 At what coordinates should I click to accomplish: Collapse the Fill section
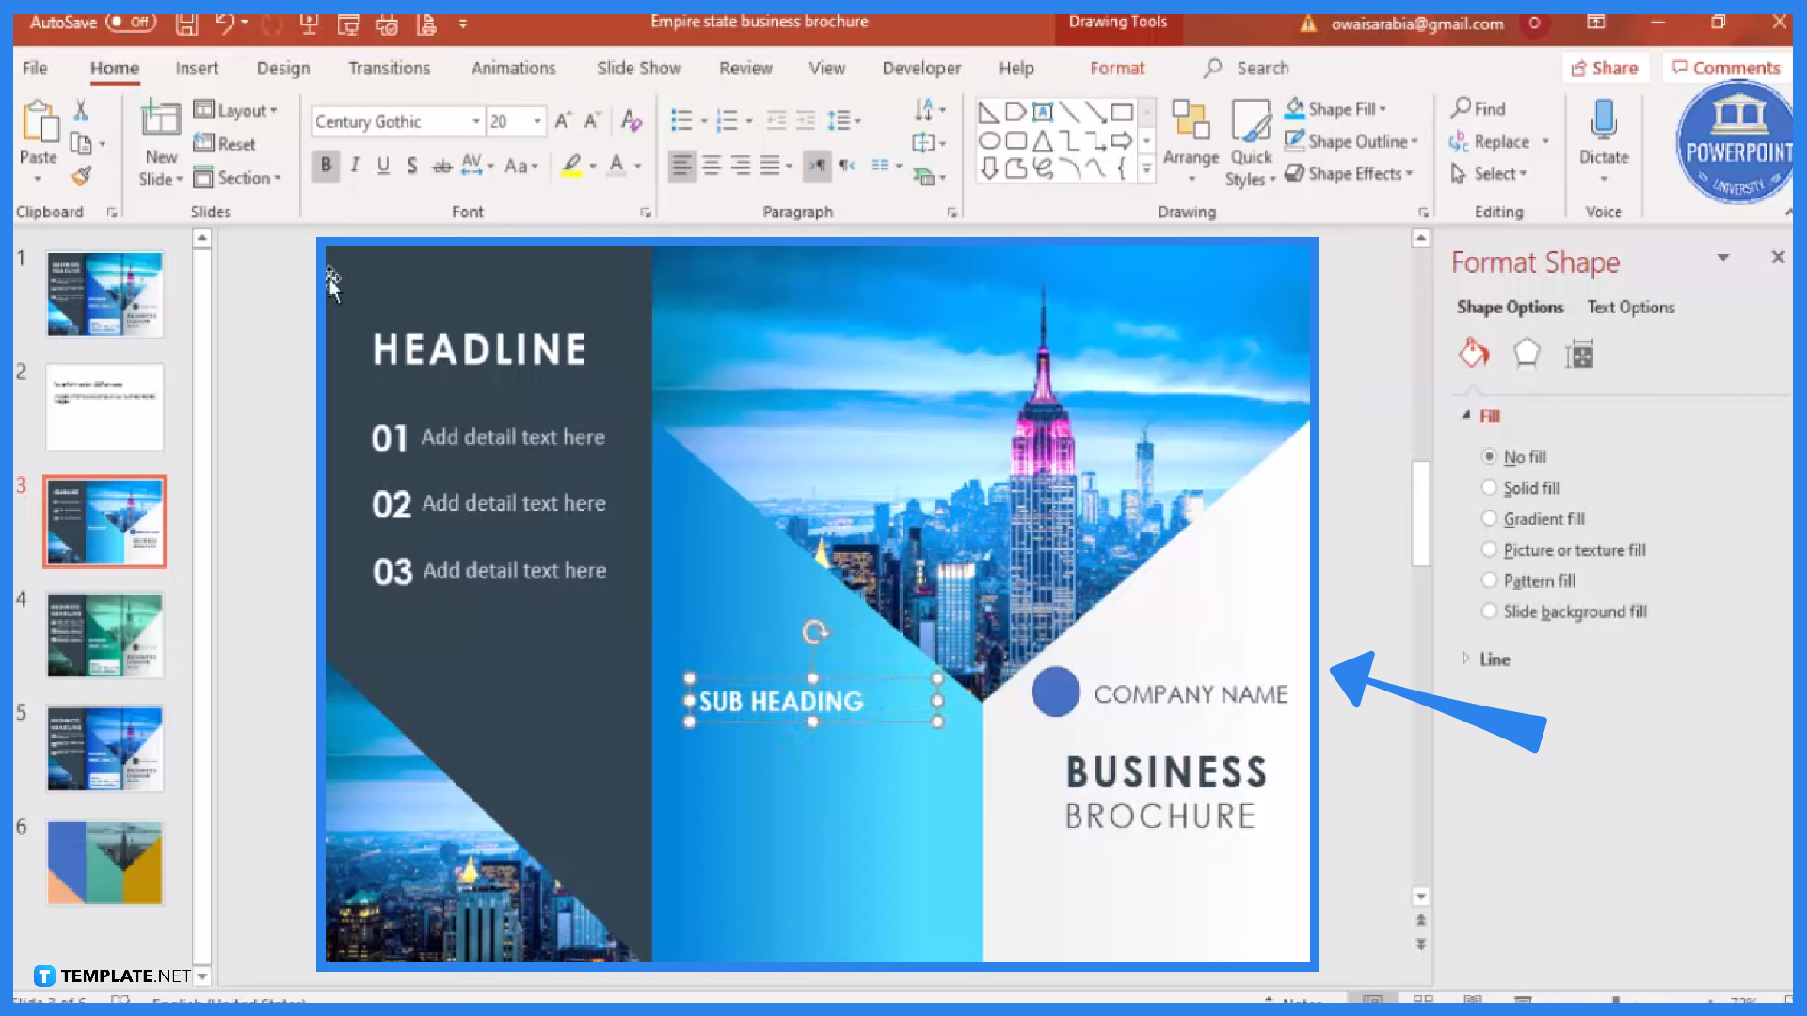(1464, 416)
